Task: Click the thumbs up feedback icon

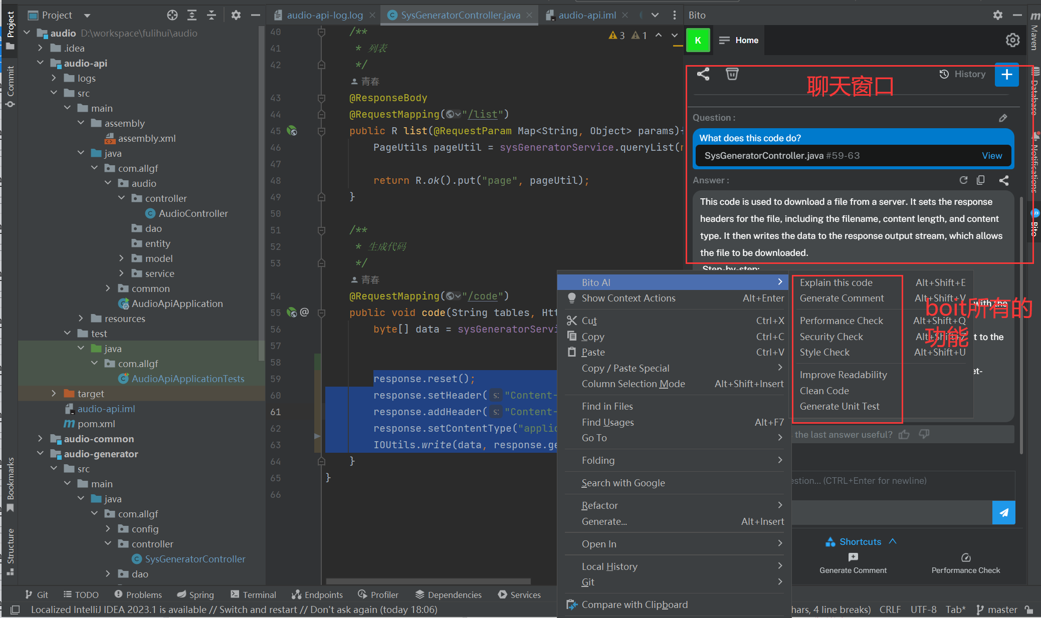Action: coord(904,434)
